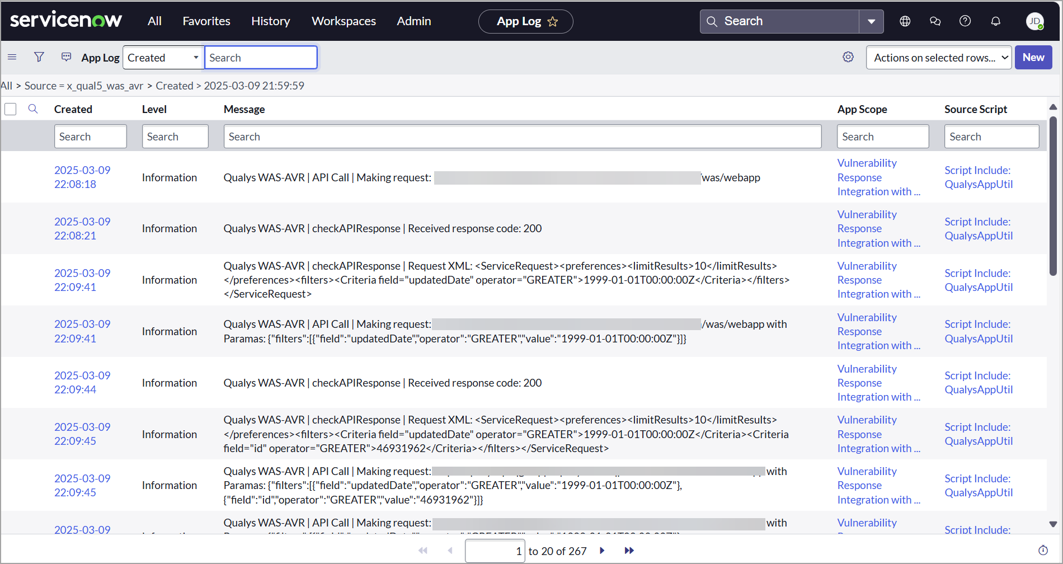Open the Admin menu
The height and width of the screenshot is (564, 1063).
[414, 21]
